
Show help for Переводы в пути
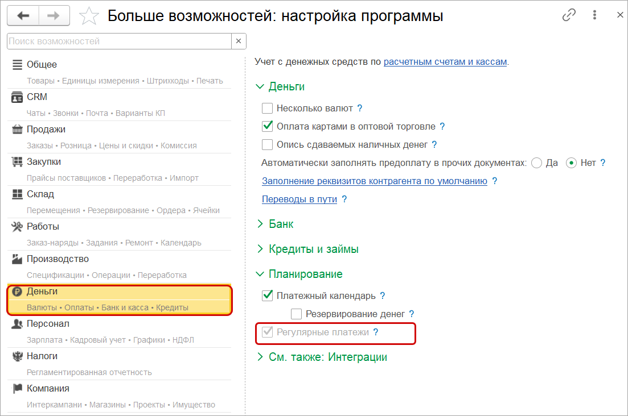coord(344,199)
